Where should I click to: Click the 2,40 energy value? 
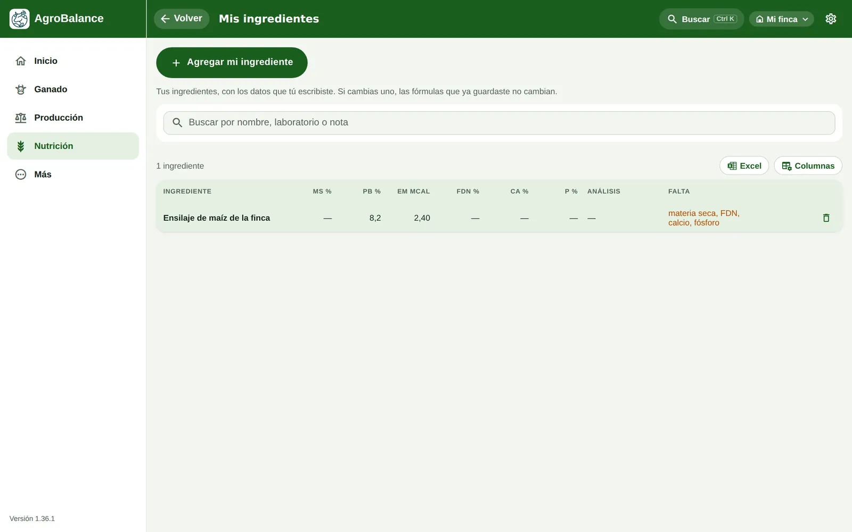[x=422, y=218]
